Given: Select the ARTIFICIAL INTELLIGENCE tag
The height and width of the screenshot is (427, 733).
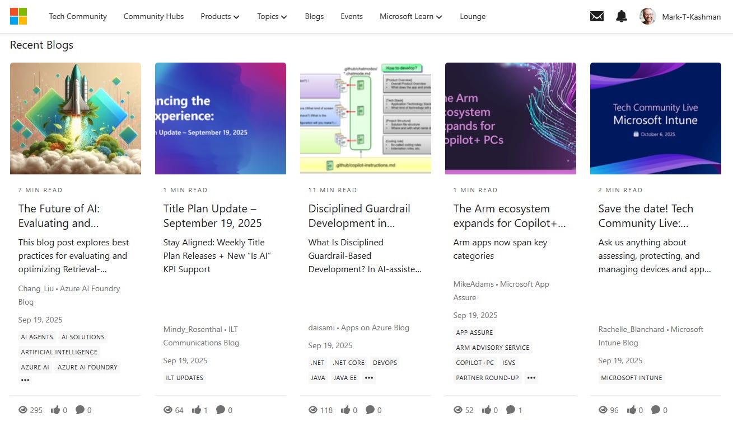Looking at the screenshot, I should (x=59, y=352).
